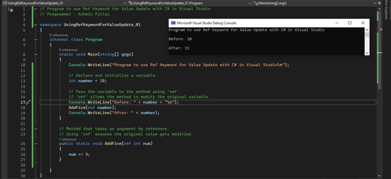This screenshot has height=179, width=391.
Task: Open the member dropdown showing Main(string[] args)
Action: click(x=314, y=3)
